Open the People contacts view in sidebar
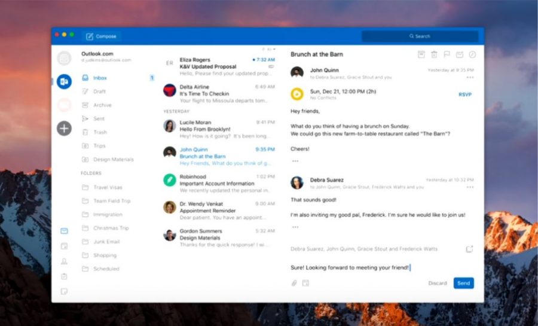The width and height of the screenshot is (538, 326). [x=64, y=261]
